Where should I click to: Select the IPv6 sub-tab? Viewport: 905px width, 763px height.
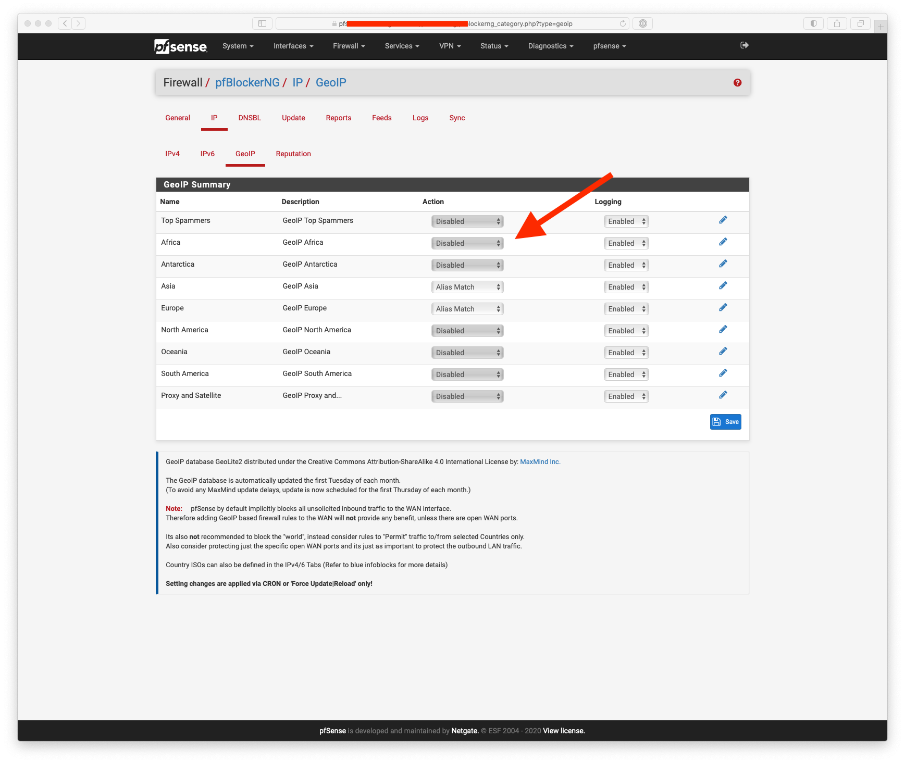pos(207,154)
